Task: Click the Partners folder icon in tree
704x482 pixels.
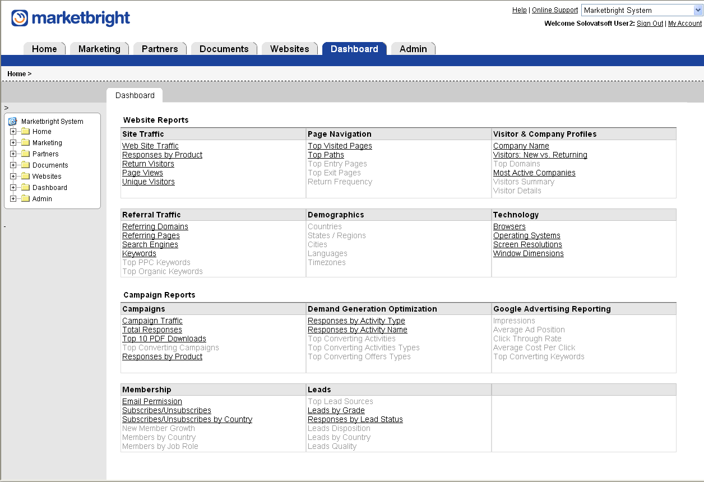Action: [25, 154]
